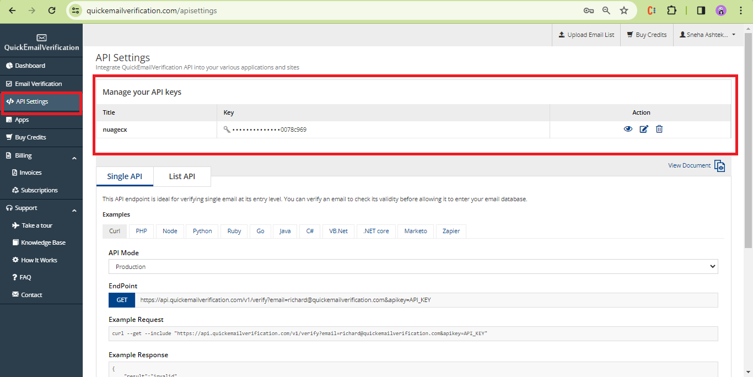This screenshot has width=753, height=377.
Task: Select PHP example tab
Action: 142,231
